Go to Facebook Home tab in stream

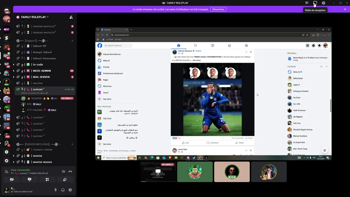pyautogui.click(x=179, y=45)
